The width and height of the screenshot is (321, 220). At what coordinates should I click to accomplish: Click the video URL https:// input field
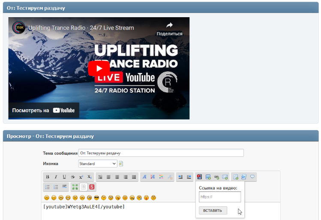(x=220, y=197)
